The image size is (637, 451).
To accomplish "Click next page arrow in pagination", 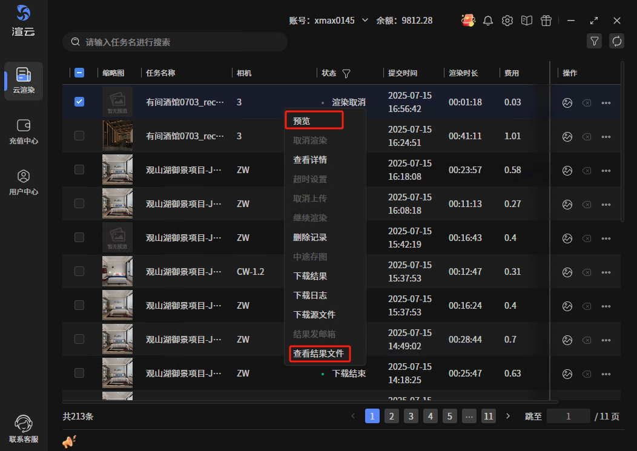I will [508, 416].
